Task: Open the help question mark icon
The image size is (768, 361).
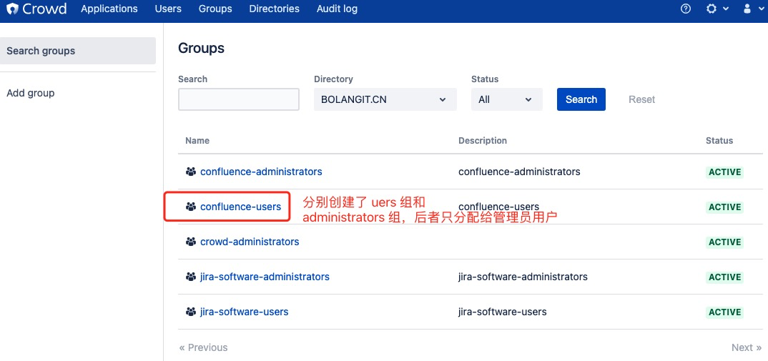Action: [686, 9]
